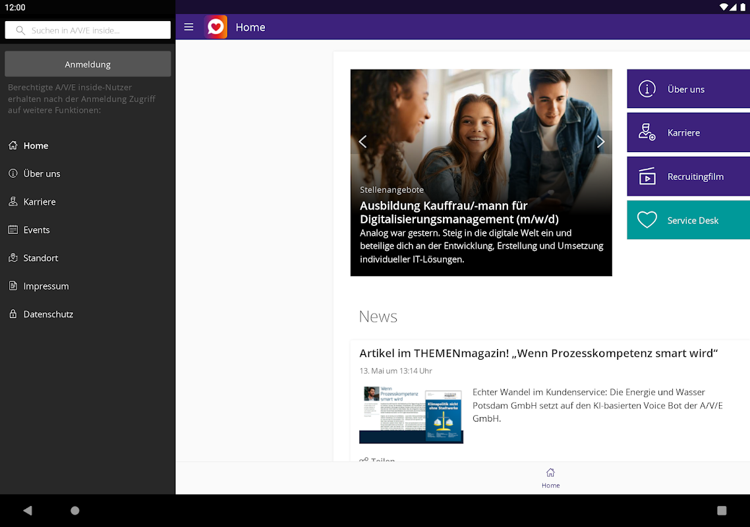Select Events in the sidebar menu
750x527 pixels.
click(x=36, y=230)
